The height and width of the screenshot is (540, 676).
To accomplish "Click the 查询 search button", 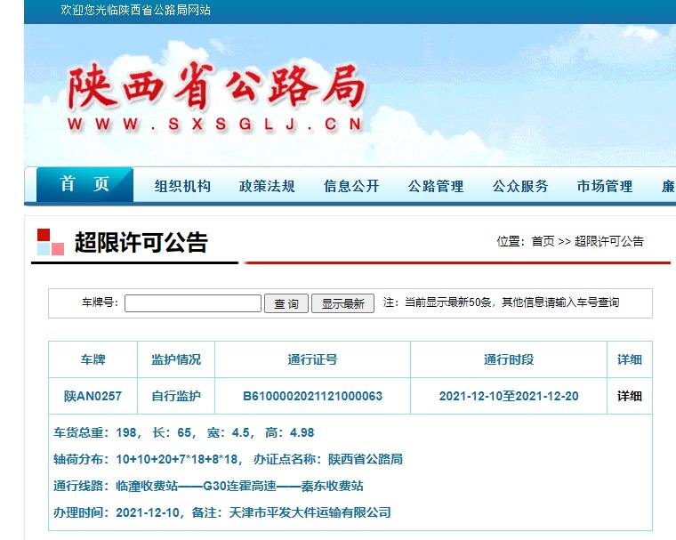I will [286, 303].
